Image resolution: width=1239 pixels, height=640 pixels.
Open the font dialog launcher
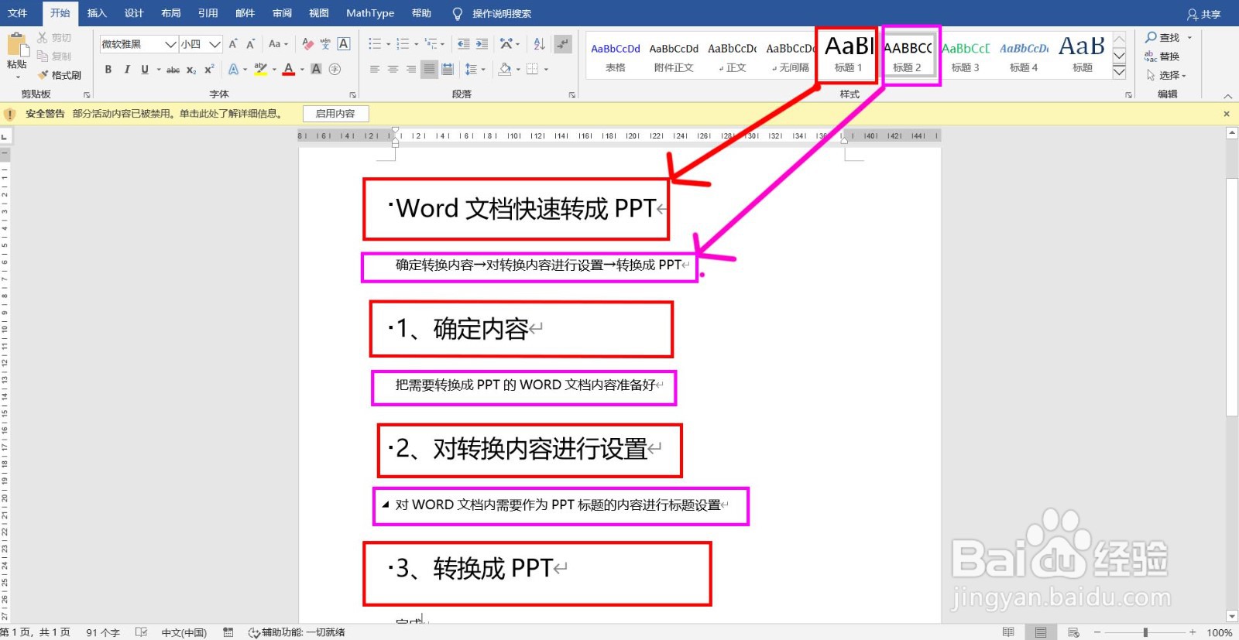pos(352,94)
